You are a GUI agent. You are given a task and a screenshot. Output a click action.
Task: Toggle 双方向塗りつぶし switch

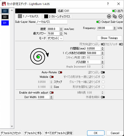[103, 44]
